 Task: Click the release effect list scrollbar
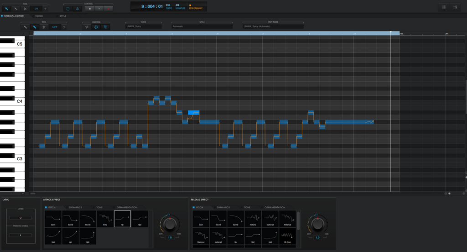(x=298, y=220)
